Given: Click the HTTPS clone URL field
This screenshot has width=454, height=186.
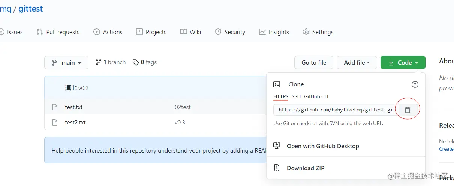Looking at the screenshot, I should [x=336, y=110].
